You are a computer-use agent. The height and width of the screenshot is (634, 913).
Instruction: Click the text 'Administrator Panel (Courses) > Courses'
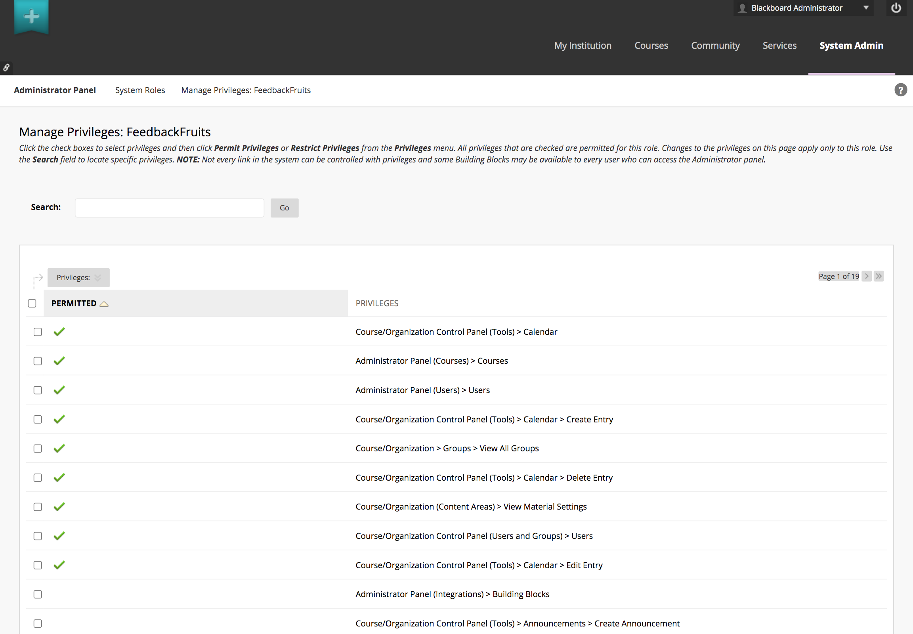432,361
